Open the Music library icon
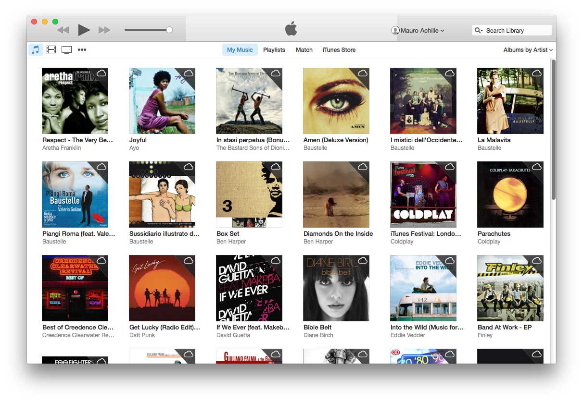Viewport: 583px width, 402px height. (x=36, y=49)
